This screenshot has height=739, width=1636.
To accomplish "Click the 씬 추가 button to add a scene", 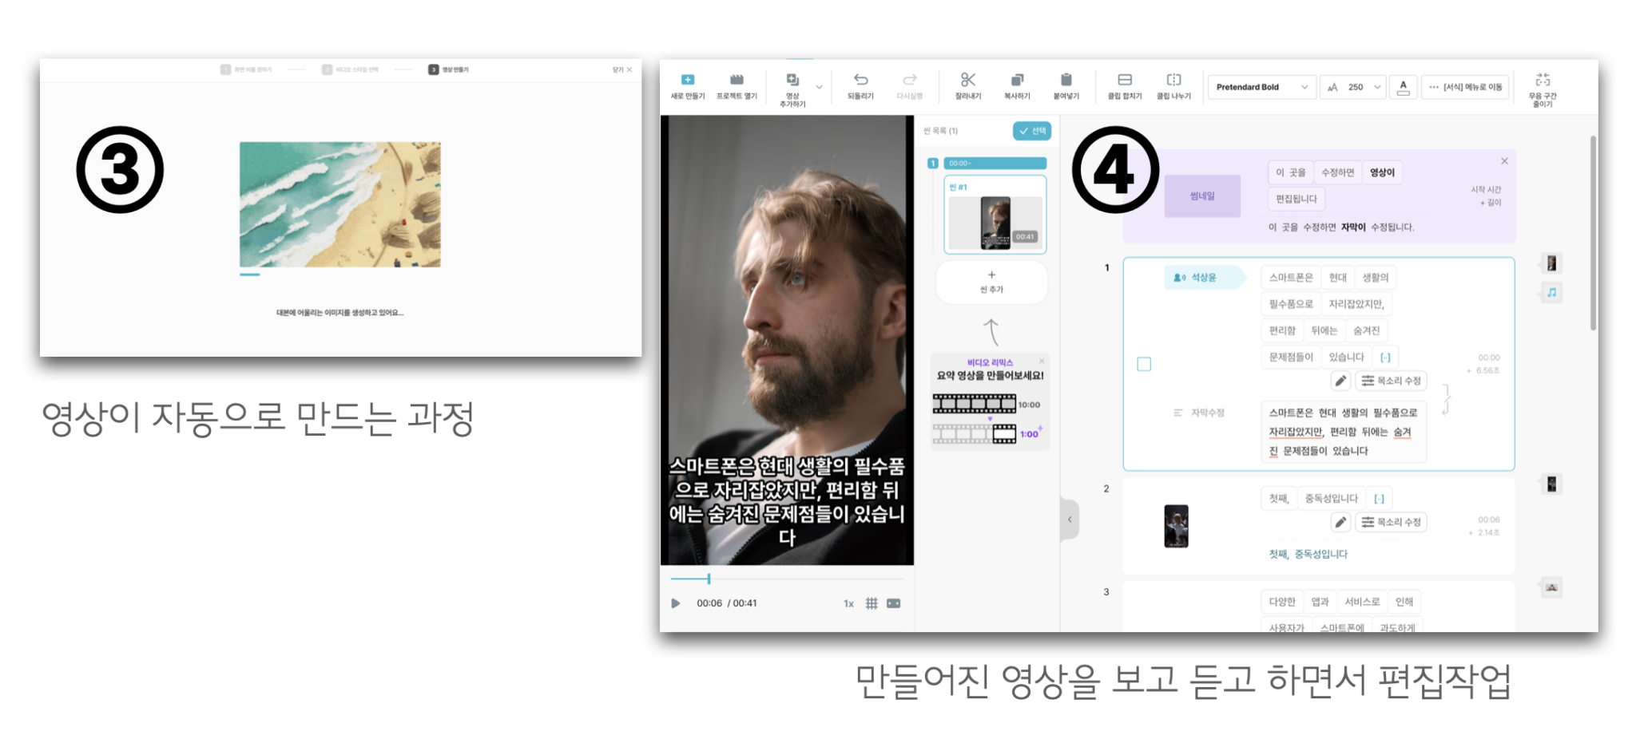I will point(992,282).
